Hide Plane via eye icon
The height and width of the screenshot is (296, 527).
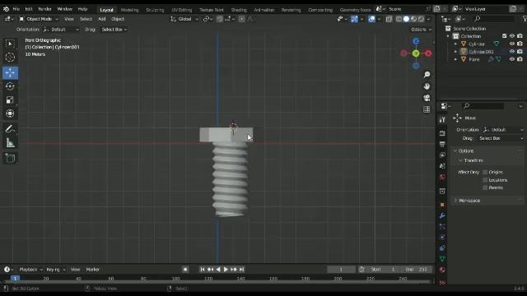click(512, 59)
